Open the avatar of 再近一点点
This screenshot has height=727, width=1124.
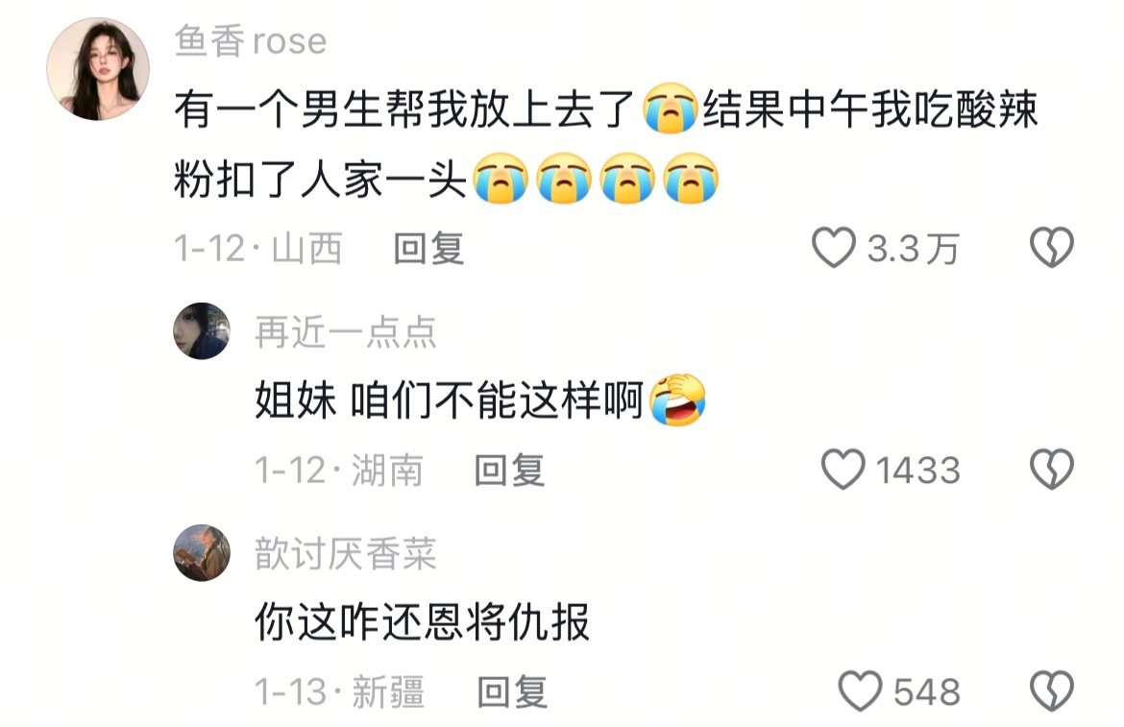coord(202,331)
